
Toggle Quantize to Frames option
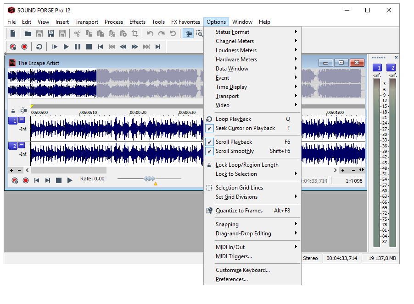(253, 211)
